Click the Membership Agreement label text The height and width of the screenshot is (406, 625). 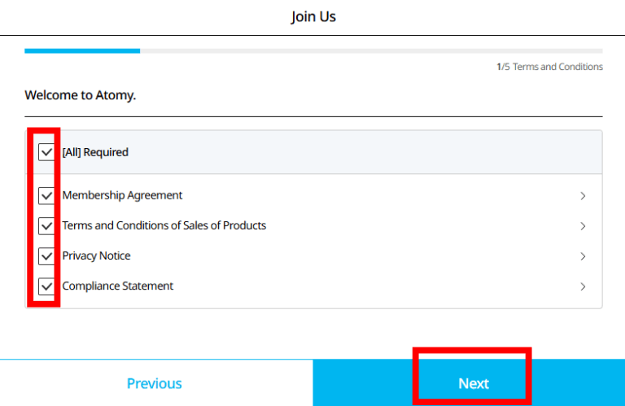[x=122, y=195]
